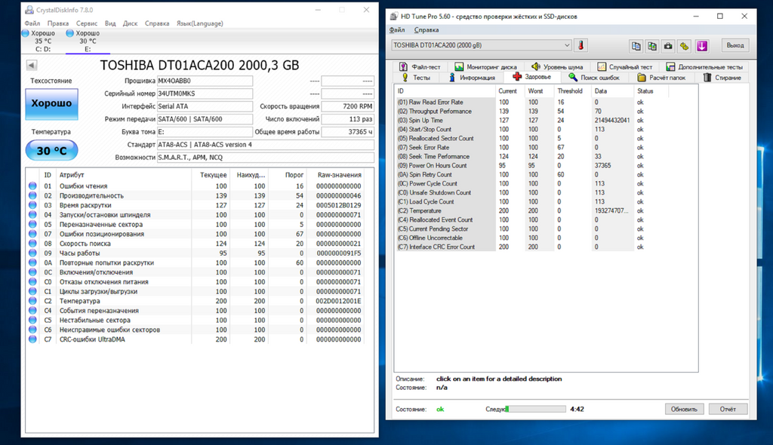Open the Язык(Language) menu
This screenshot has width=773, height=445.
(x=199, y=23)
